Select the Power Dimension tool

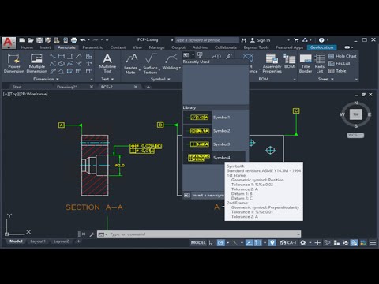point(14,63)
